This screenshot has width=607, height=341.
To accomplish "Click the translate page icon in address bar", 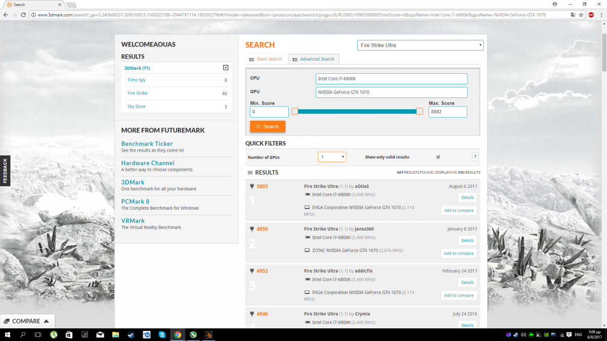I will tap(572, 15).
